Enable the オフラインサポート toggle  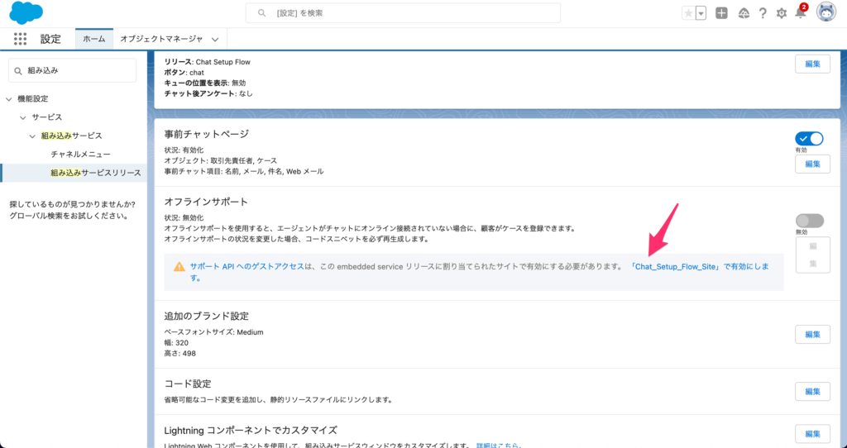[809, 221]
